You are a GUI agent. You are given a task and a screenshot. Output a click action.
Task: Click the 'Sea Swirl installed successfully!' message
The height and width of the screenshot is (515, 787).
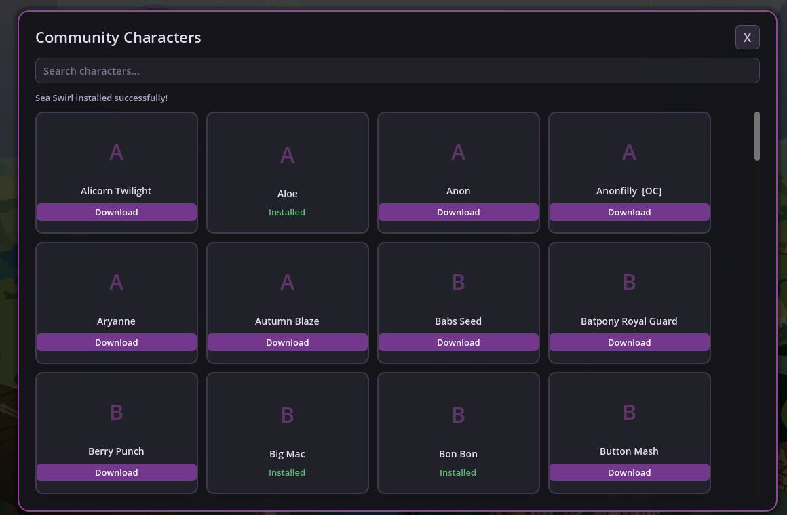(101, 98)
